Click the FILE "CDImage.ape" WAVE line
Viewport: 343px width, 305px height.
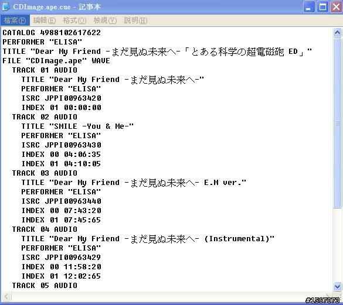pyautogui.click(x=56, y=61)
